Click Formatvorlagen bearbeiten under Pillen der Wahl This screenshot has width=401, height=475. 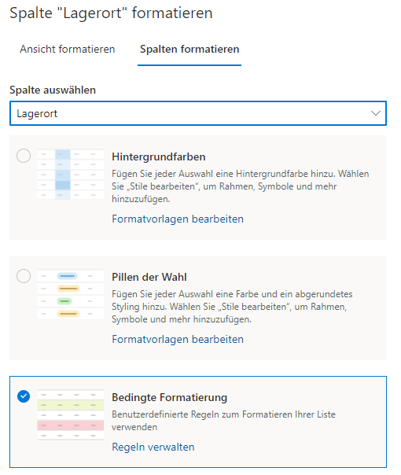pyautogui.click(x=178, y=339)
